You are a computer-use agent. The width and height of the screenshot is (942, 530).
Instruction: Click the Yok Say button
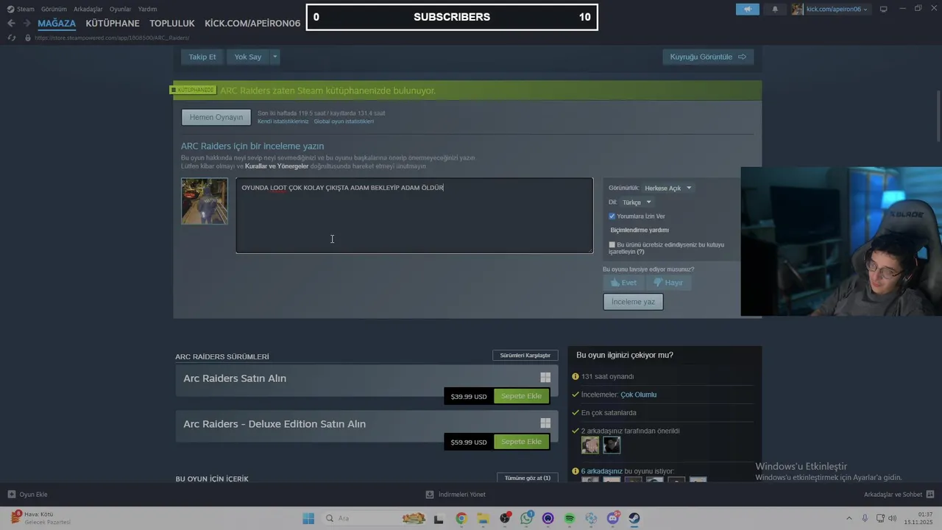pyautogui.click(x=248, y=57)
